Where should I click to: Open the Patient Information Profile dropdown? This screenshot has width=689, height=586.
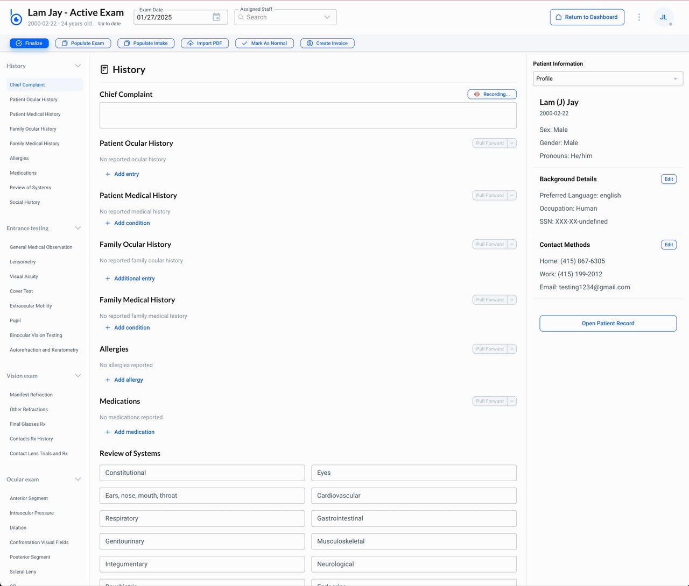pos(608,79)
